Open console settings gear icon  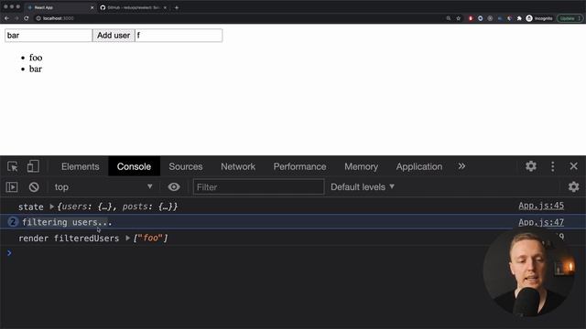[573, 186]
